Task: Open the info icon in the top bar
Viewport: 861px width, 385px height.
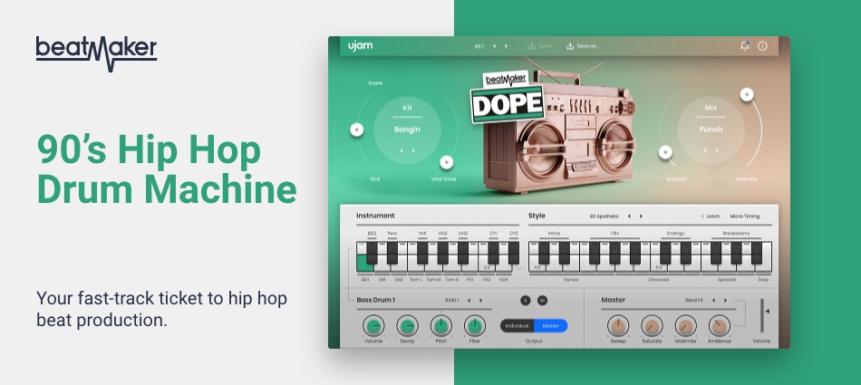Action: point(762,46)
